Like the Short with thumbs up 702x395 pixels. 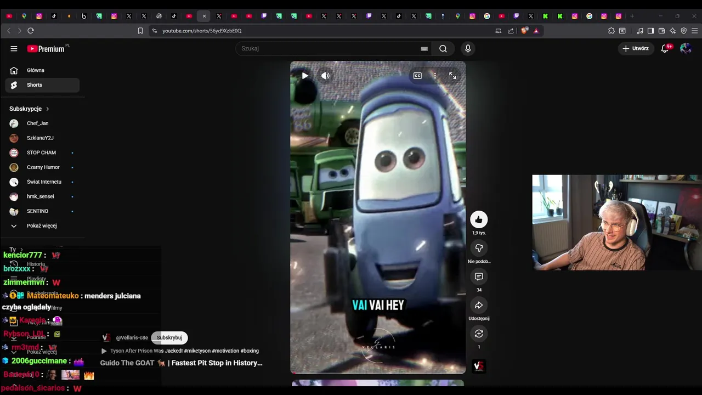point(479,219)
